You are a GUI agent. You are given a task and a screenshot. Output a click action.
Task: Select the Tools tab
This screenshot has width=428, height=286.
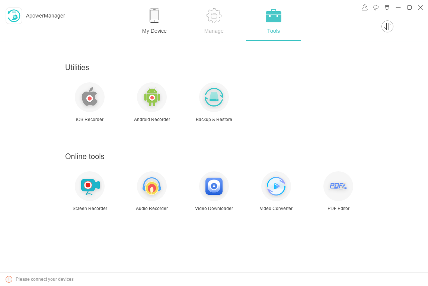tap(274, 20)
